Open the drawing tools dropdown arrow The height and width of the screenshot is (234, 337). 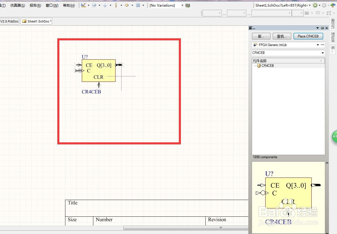pyautogui.click(x=88, y=5)
